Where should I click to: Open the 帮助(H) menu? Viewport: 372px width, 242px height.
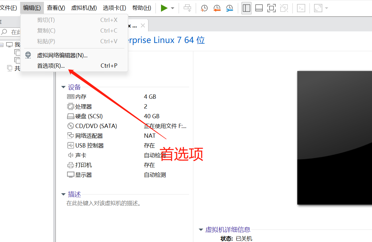[142, 8]
